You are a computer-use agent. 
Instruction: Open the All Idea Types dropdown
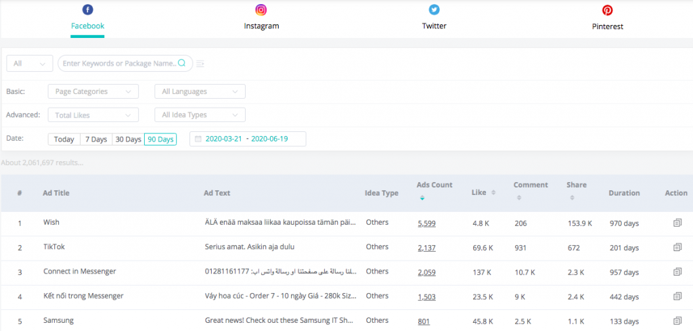click(x=200, y=115)
